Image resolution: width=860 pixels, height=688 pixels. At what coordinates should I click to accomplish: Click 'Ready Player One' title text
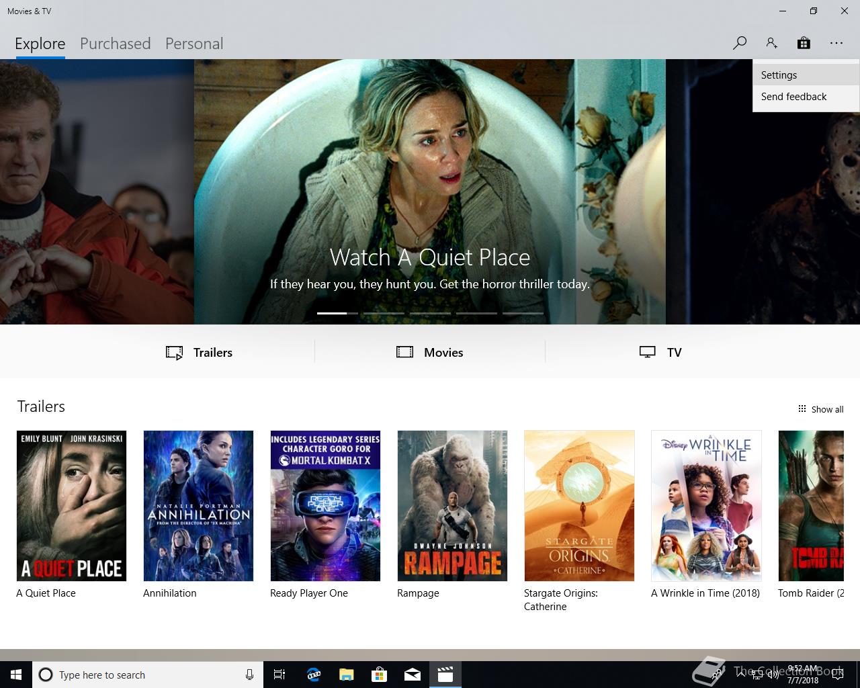click(309, 593)
